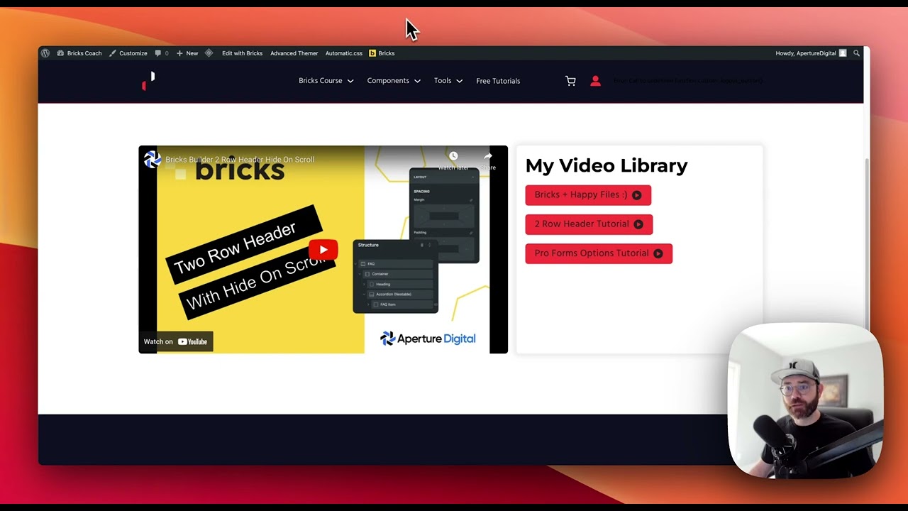This screenshot has height=511, width=908.
Task: Open Customize in the admin bar
Action: (x=128, y=53)
